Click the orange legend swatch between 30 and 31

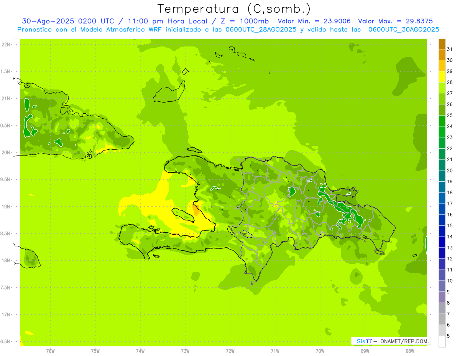[x=442, y=55]
